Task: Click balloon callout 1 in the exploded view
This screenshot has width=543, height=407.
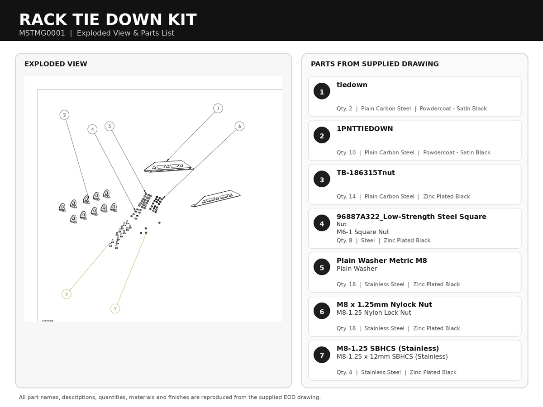Action: (218, 108)
